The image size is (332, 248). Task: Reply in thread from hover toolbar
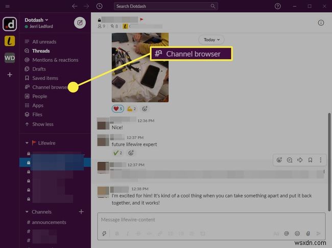pos(290,160)
